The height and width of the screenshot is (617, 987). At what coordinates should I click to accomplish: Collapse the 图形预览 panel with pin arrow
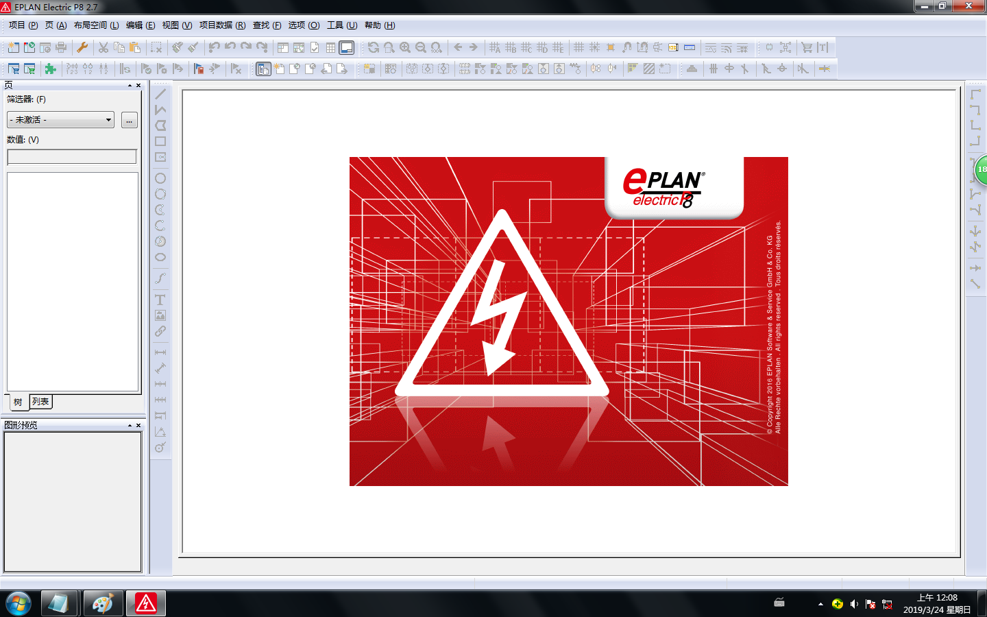tap(130, 426)
